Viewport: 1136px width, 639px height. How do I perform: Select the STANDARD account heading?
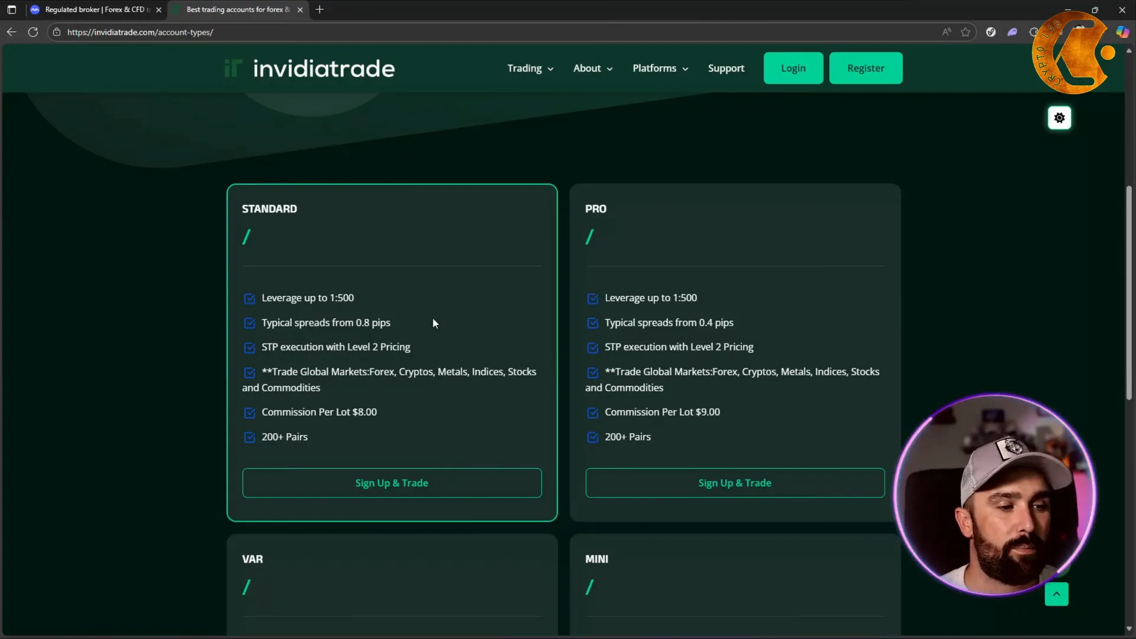click(x=269, y=209)
